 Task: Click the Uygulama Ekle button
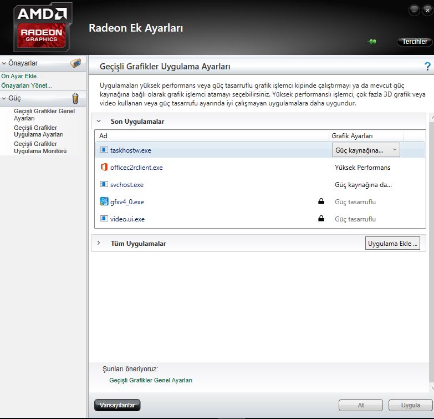[x=392, y=243]
